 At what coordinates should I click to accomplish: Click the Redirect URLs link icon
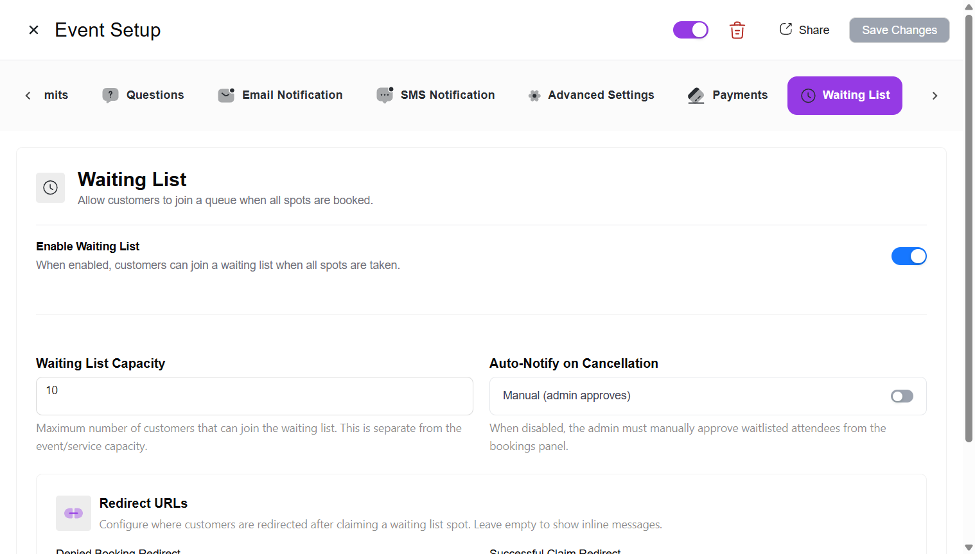pos(73,513)
